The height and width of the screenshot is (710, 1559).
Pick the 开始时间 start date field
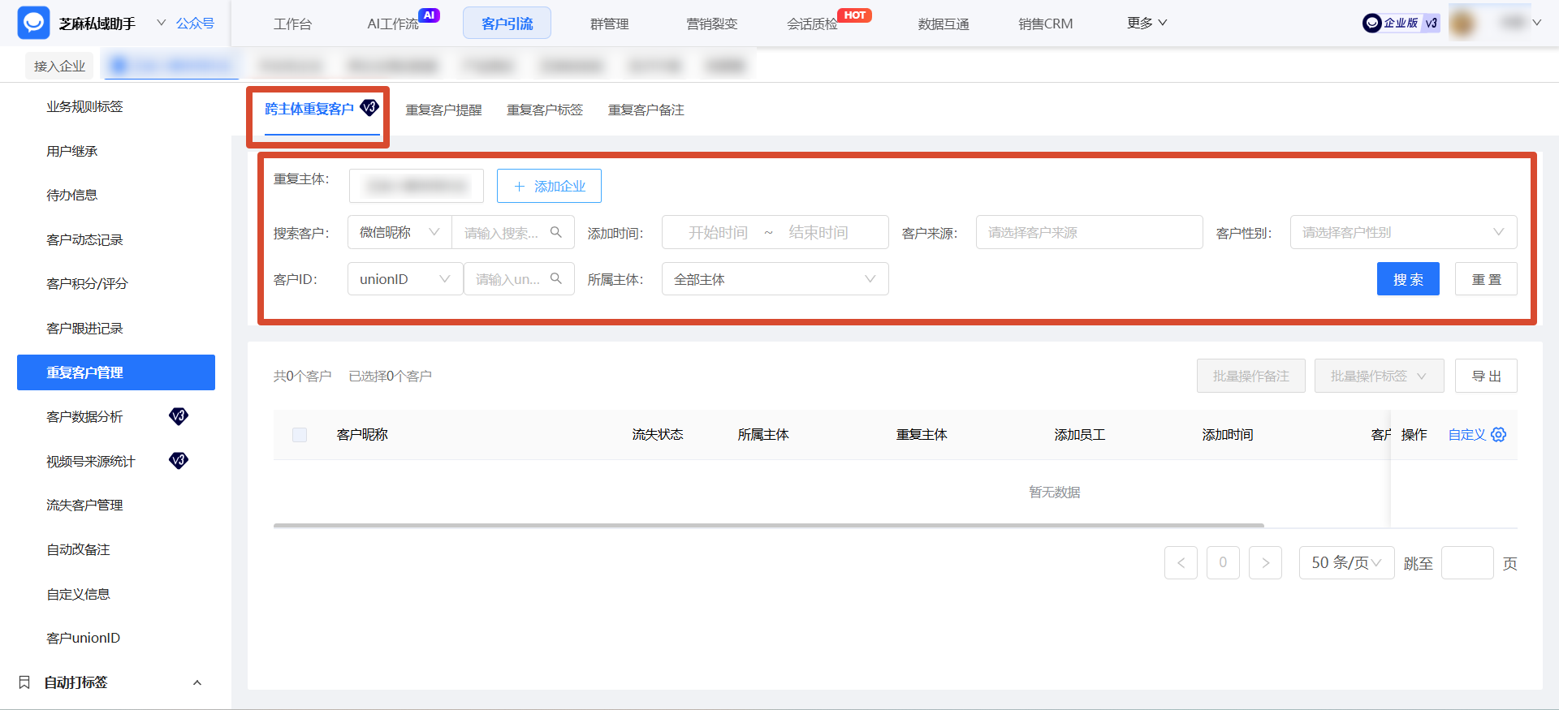[x=718, y=233]
